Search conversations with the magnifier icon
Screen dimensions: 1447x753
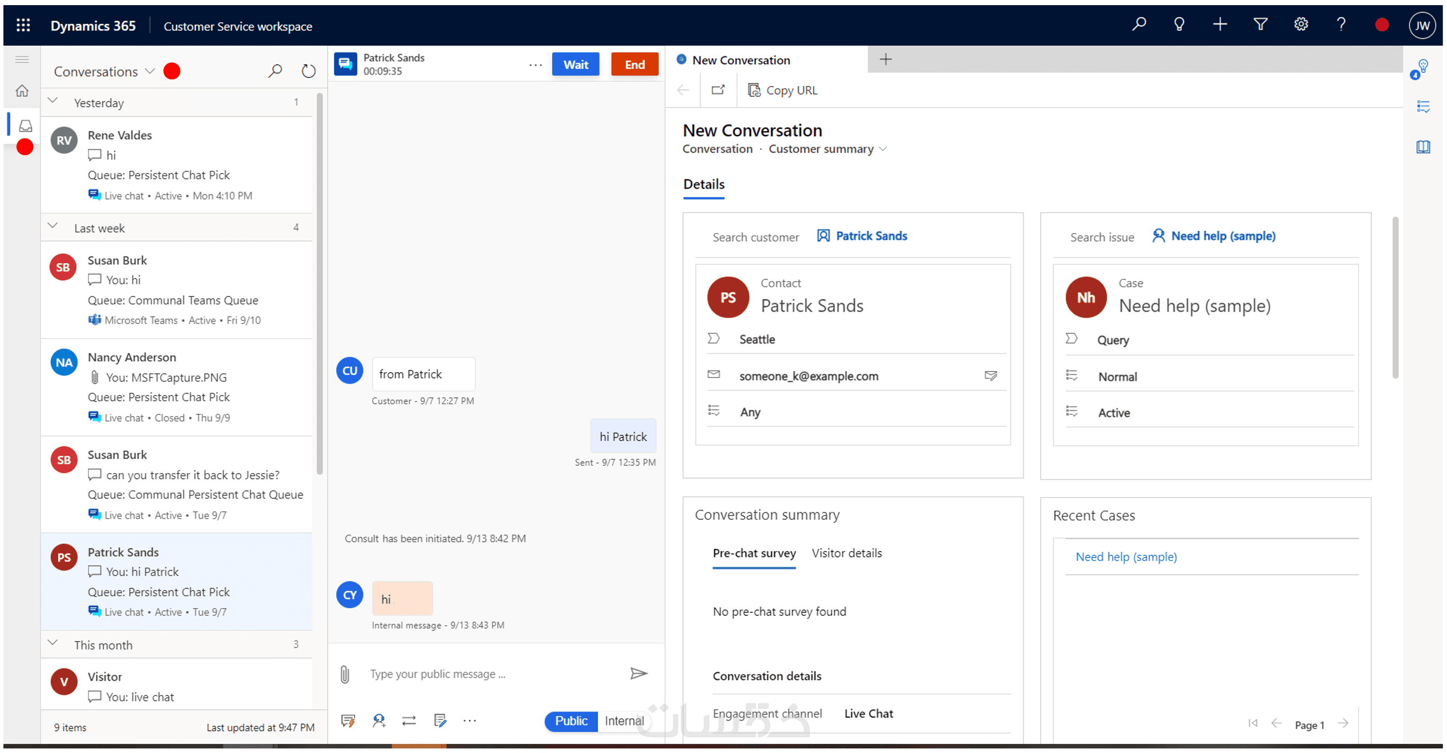(x=275, y=71)
